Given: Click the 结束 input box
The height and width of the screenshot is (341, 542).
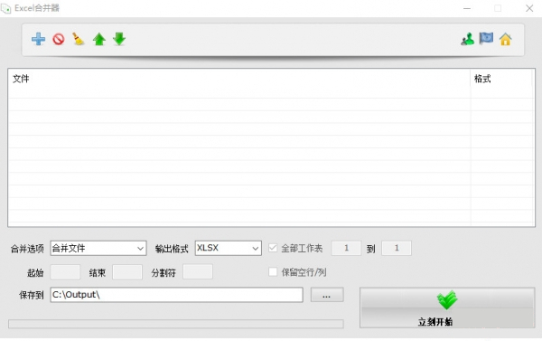Looking at the screenshot, I should tap(127, 272).
